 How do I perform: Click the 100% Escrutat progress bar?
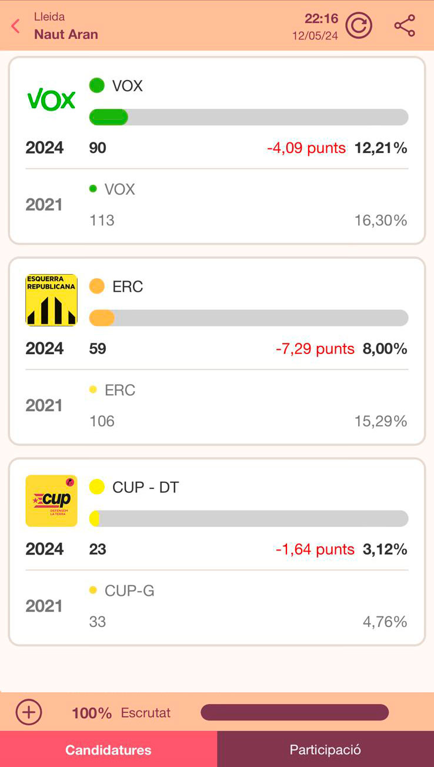click(295, 713)
